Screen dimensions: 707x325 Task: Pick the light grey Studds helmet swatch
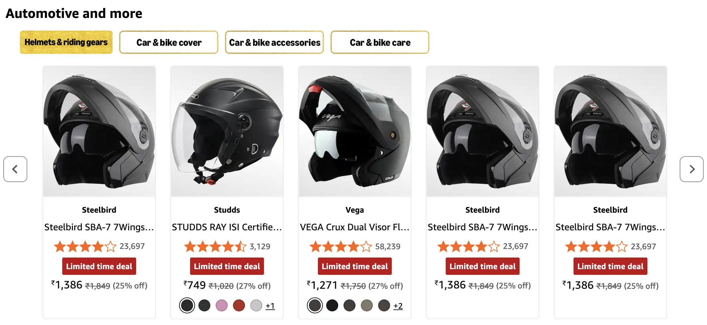(256, 305)
